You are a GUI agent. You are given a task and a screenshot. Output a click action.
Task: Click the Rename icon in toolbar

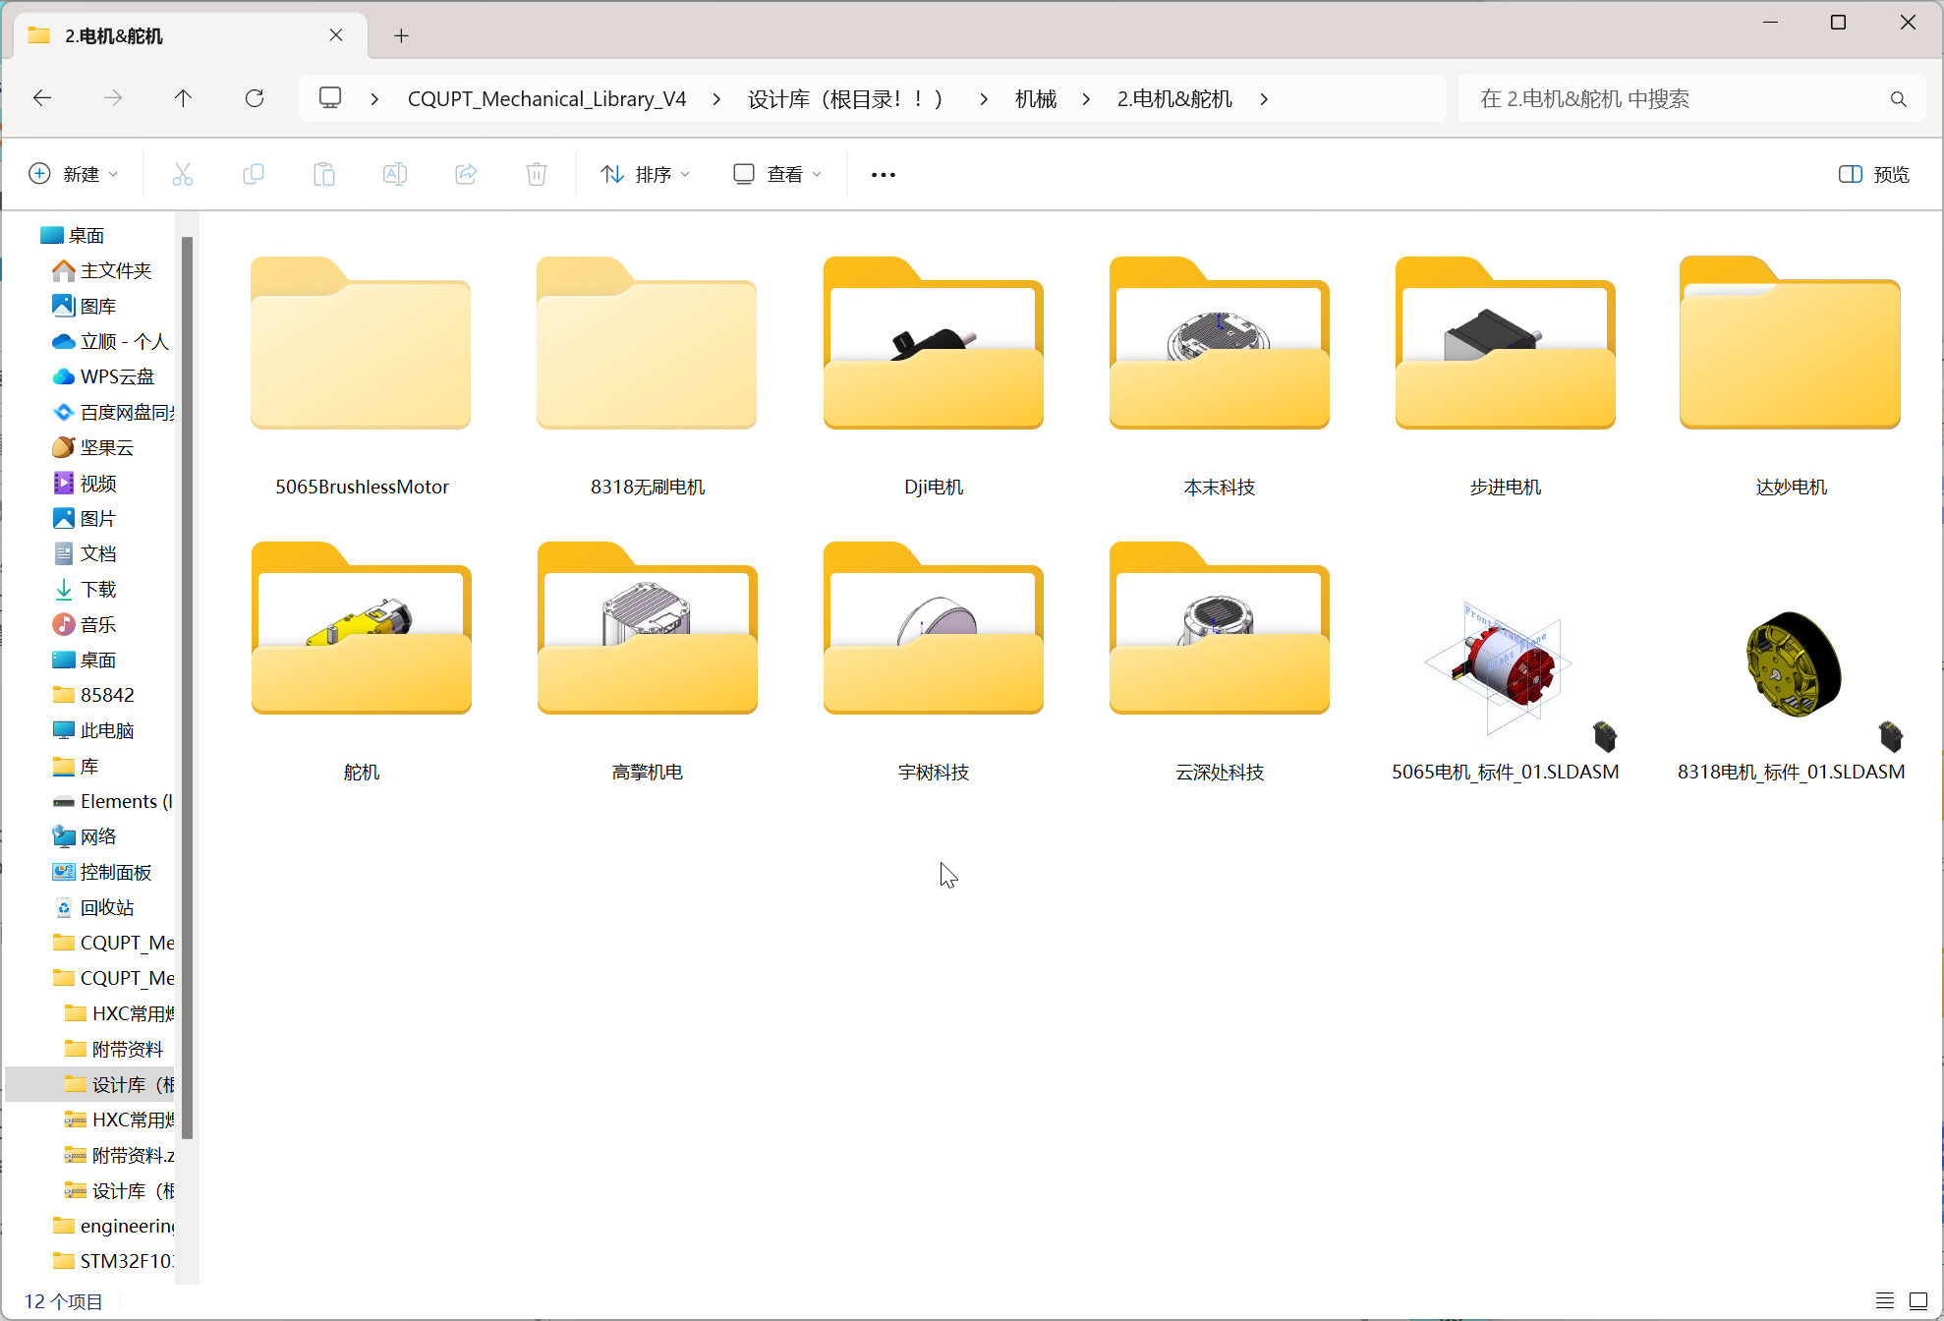[394, 174]
